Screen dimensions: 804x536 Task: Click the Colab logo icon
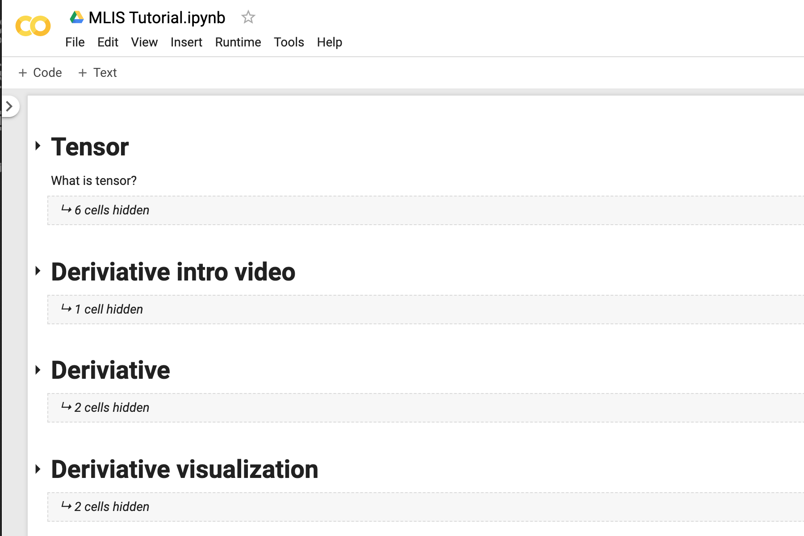(33, 26)
